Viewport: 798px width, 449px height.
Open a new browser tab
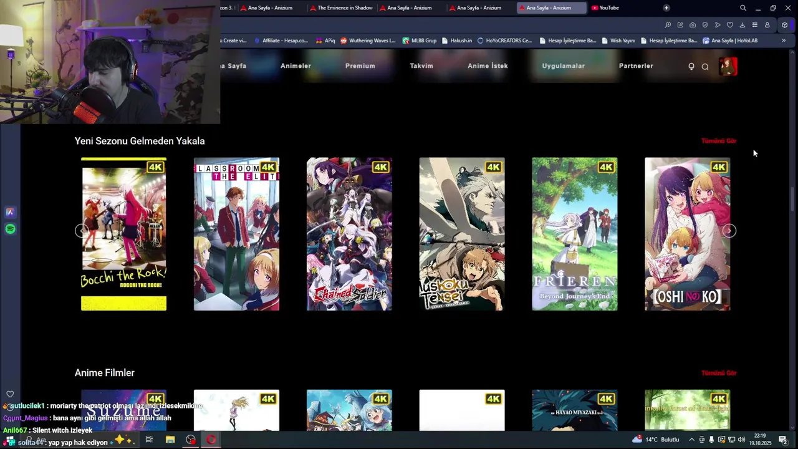point(666,8)
